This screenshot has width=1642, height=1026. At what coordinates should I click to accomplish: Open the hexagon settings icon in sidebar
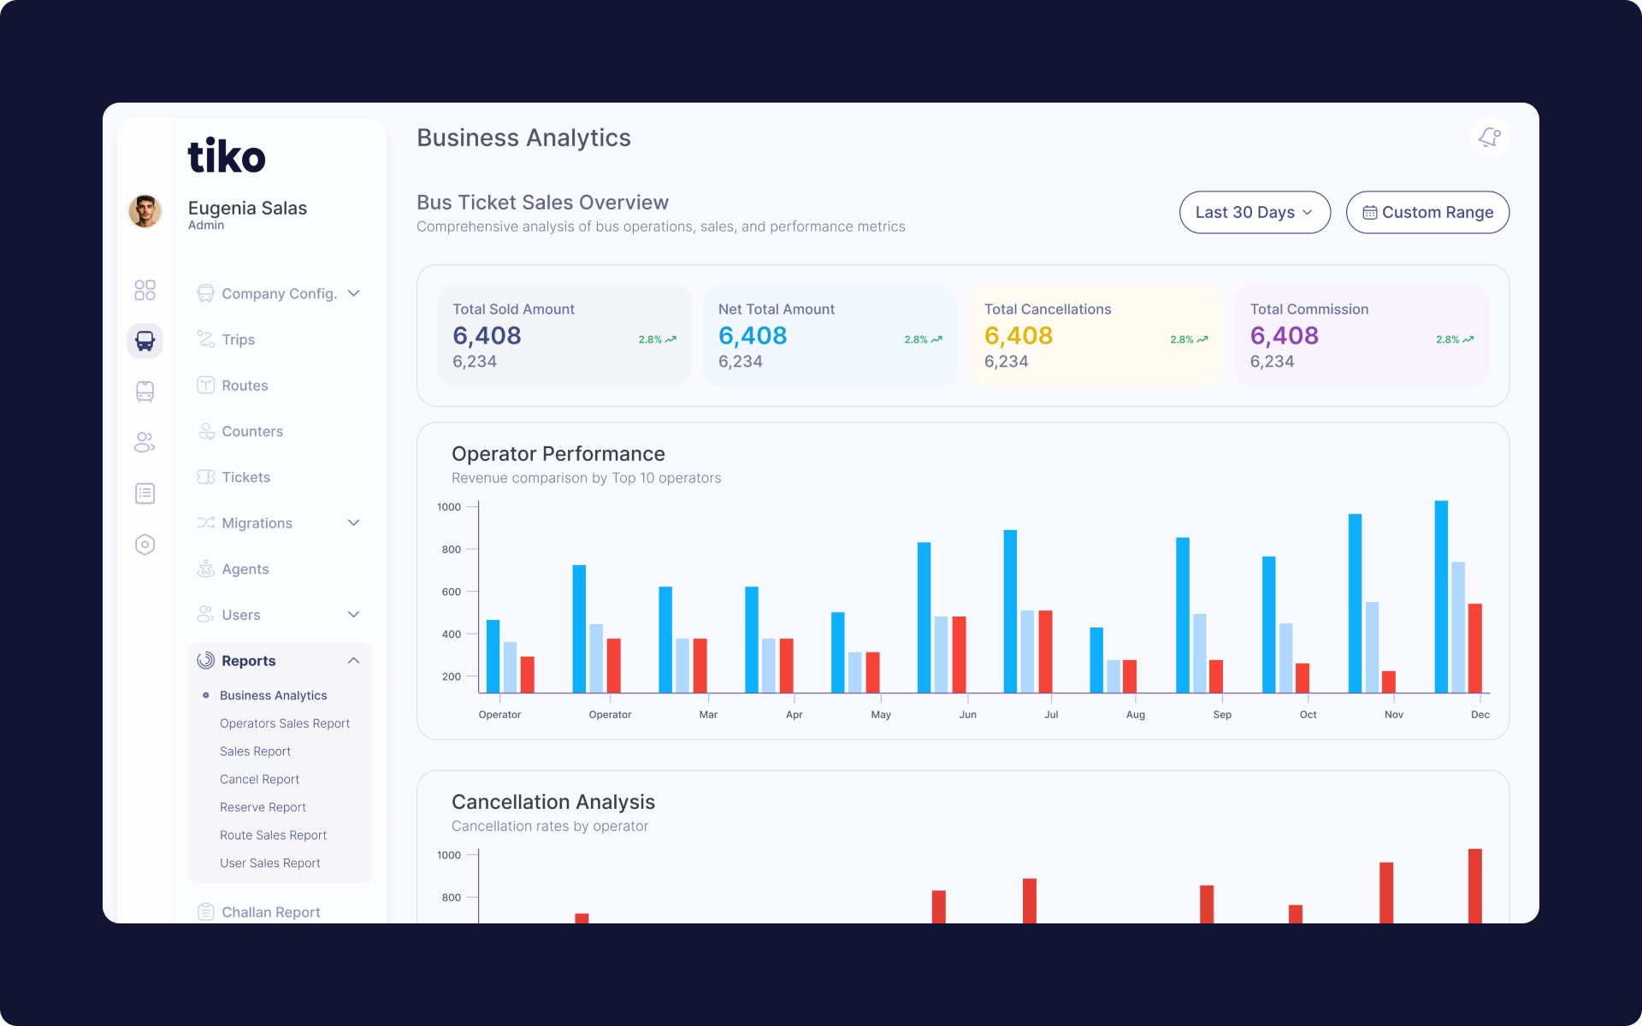pos(145,545)
